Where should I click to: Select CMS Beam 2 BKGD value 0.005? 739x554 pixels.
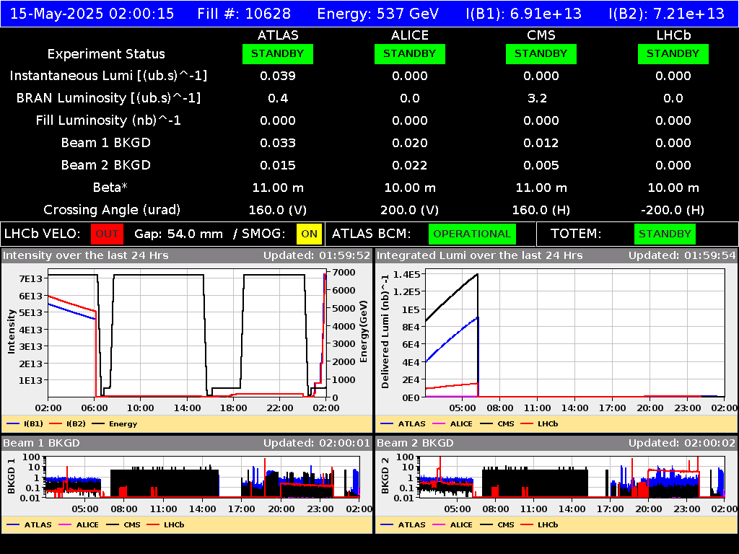pyautogui.click(x=541, y=165)
